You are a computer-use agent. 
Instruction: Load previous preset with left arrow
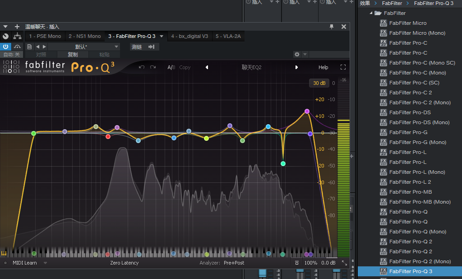pos(37,46)
